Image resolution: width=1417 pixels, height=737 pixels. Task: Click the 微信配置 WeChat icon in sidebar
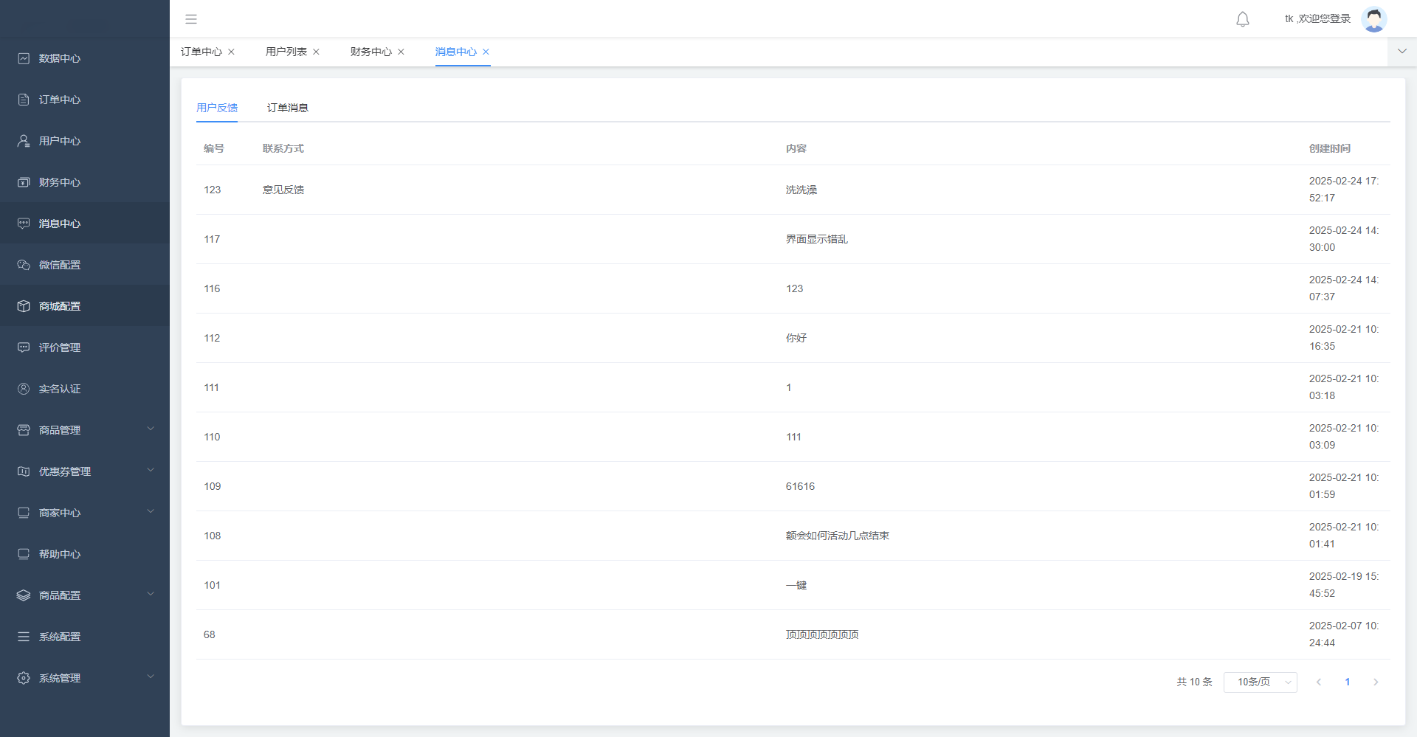pyautogui.click(x=24, y=265)
